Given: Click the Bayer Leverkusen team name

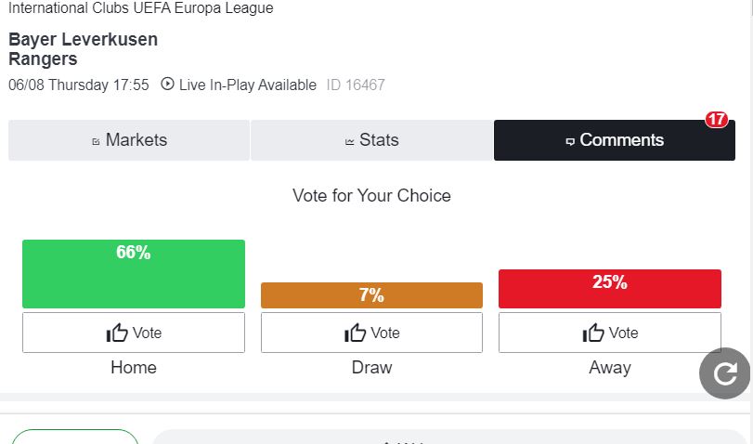Looking at the screenshot, I should [x=83, y=39].
